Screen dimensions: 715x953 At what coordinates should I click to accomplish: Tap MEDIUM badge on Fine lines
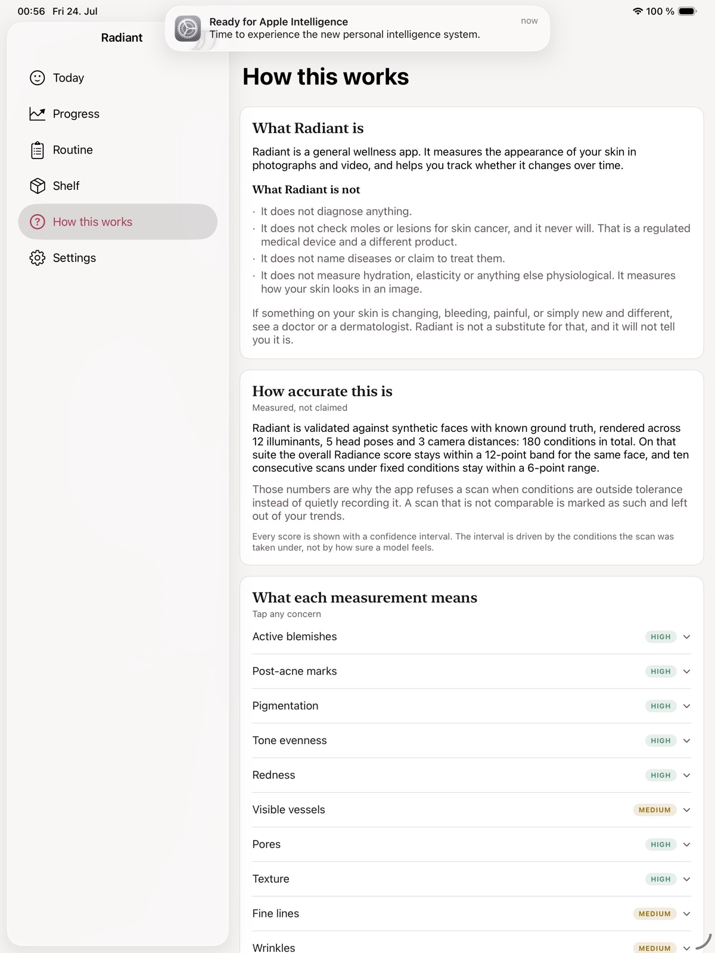[654, 913]
